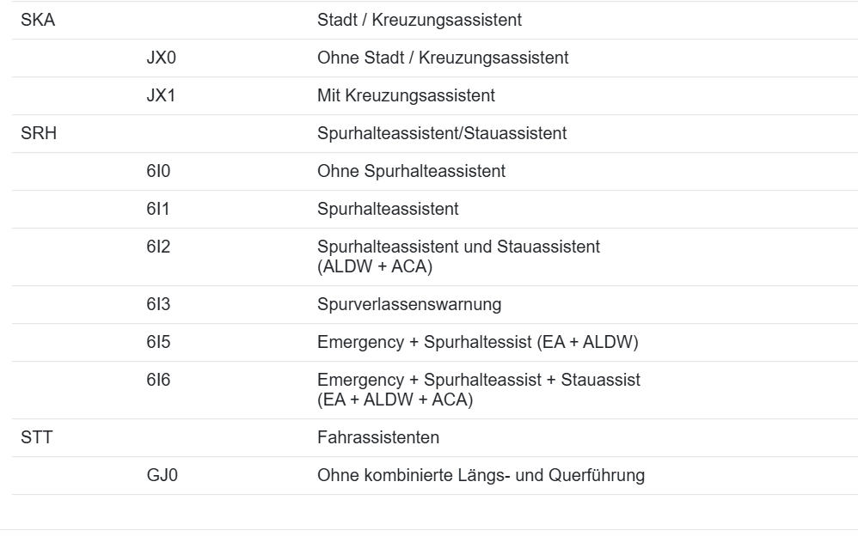Select the 'Mit Kreuzungsassistent' description
Screen dimensions: 858x555
click(406, 96)
